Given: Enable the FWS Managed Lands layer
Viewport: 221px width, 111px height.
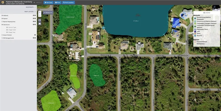Looking at the screenshot, I should [x=2, y=38].
